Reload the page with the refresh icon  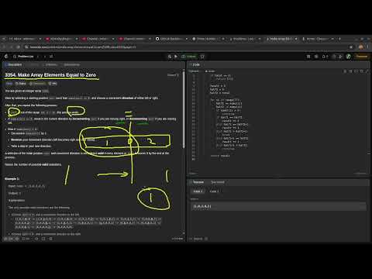(x=18, y=47)
